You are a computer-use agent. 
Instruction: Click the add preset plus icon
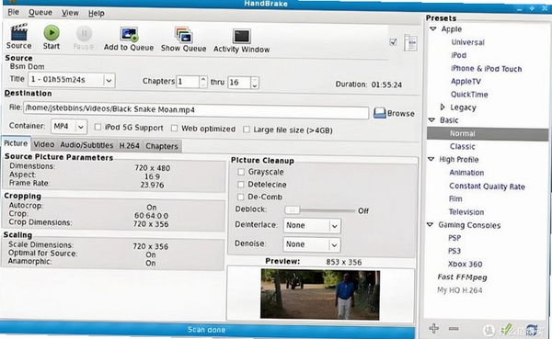coord(433,329)
